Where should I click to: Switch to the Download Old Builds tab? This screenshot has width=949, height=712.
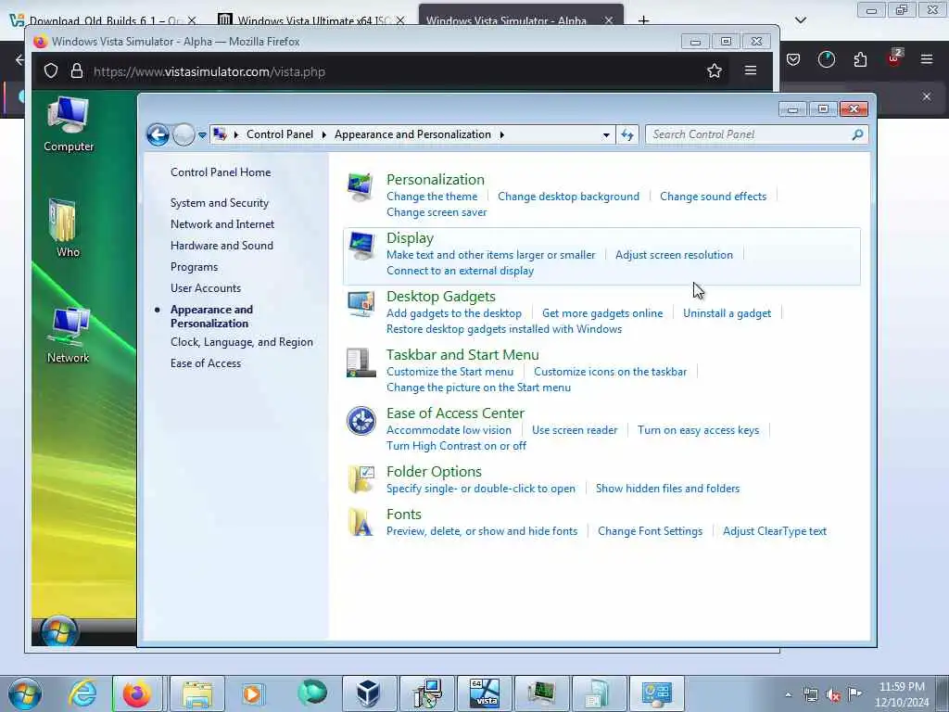[103, 20]
